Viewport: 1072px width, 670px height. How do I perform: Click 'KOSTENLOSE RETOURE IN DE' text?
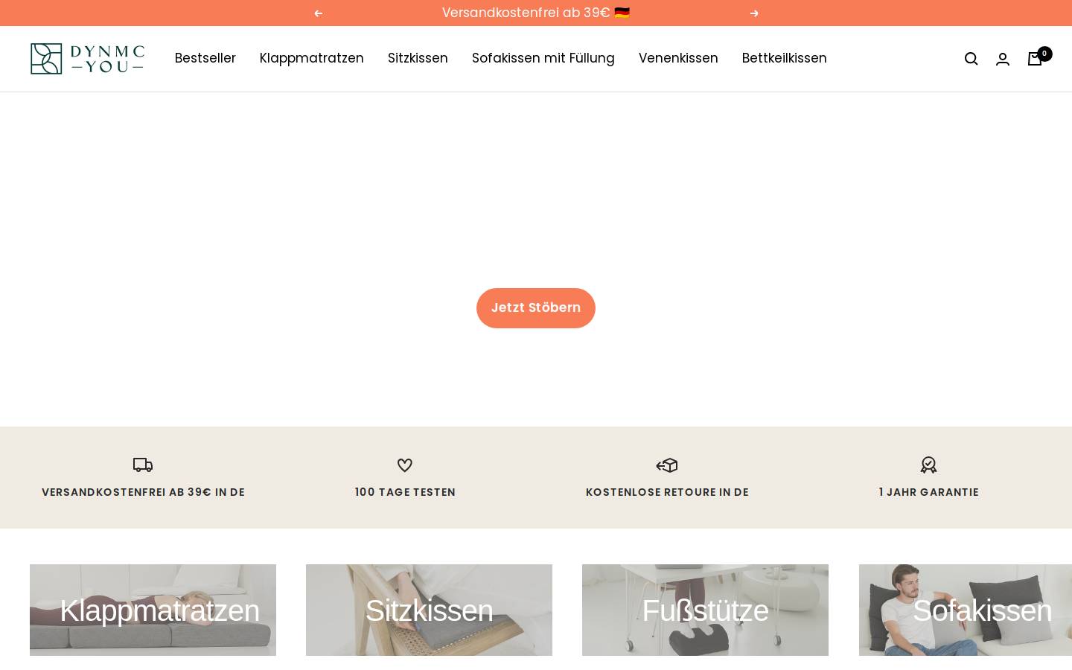(x=667, y=492)
